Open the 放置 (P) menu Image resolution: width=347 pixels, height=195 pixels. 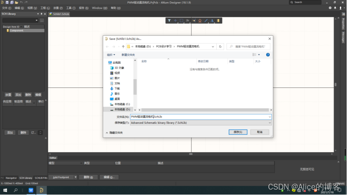tap(58, 8)
